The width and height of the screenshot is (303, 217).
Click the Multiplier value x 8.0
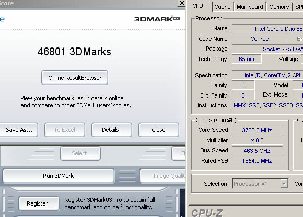257,140
